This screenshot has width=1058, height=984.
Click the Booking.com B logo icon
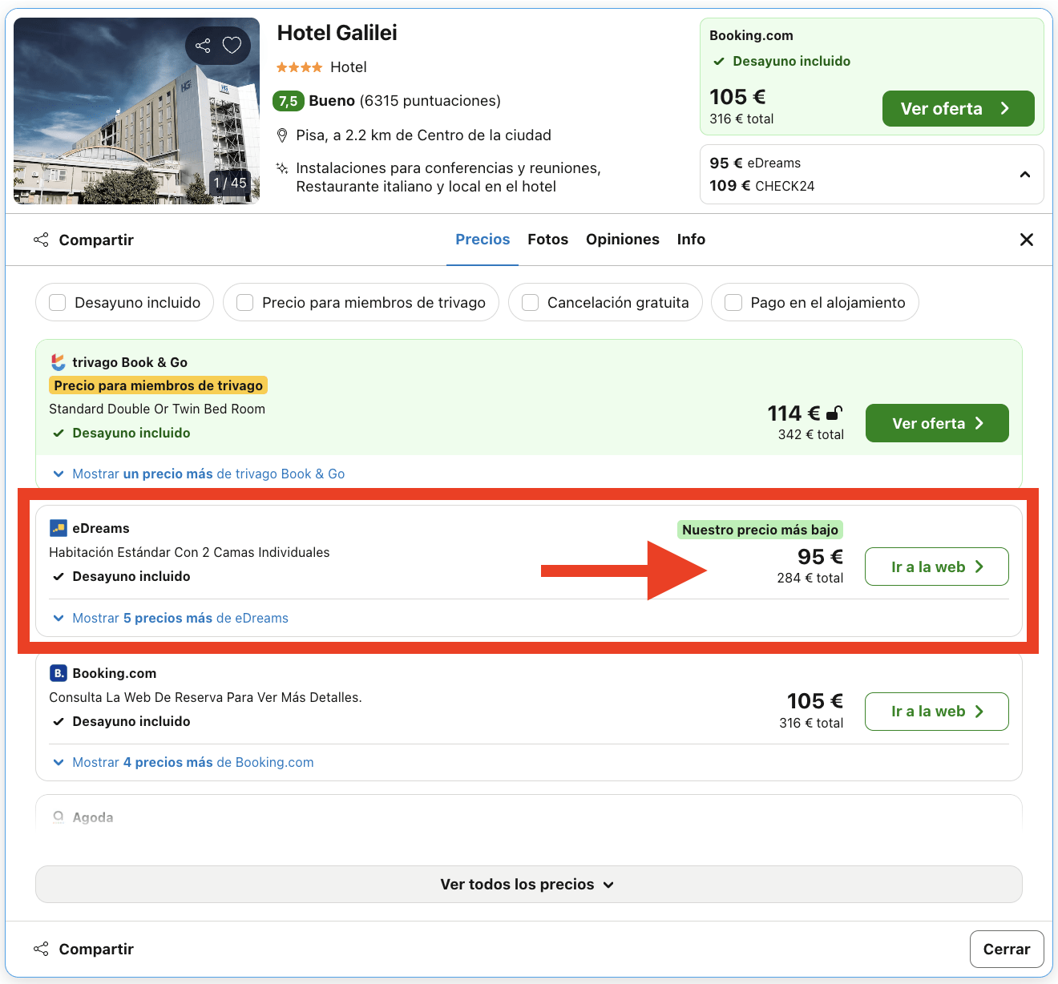click(x=58, y=673)
